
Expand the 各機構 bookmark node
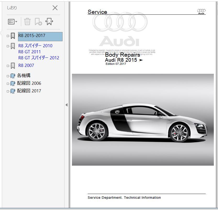(x=8, y=76)
